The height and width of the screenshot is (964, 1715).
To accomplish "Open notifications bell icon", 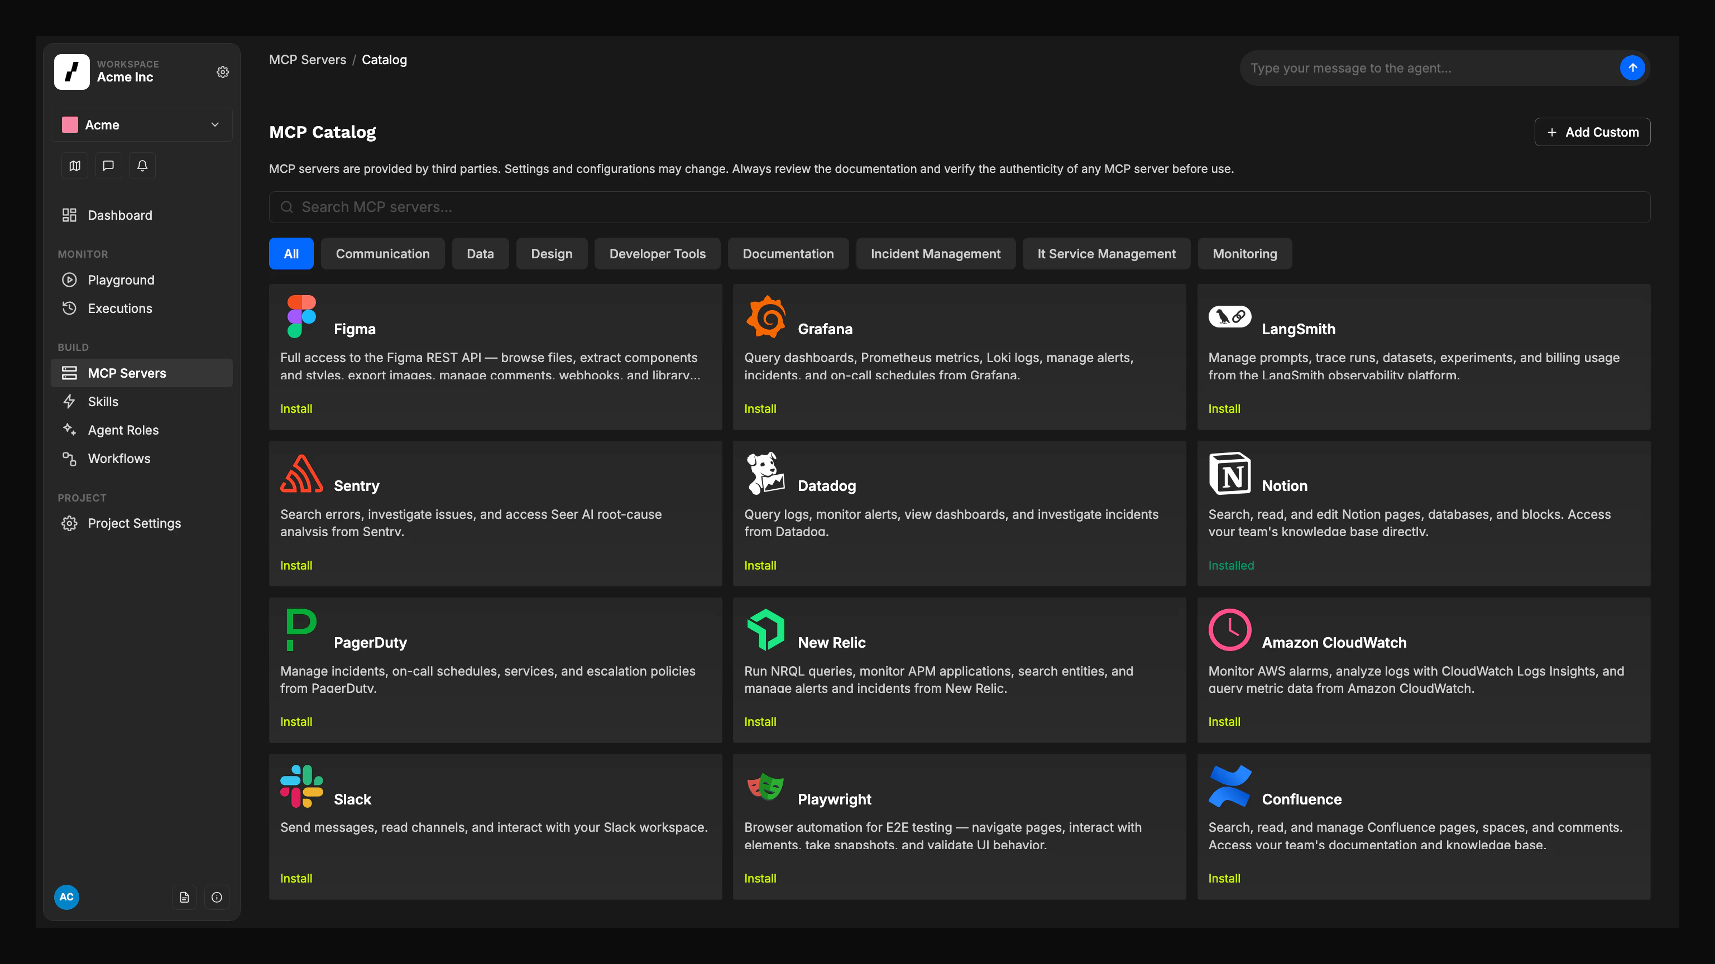I will (x=142, y=166).
